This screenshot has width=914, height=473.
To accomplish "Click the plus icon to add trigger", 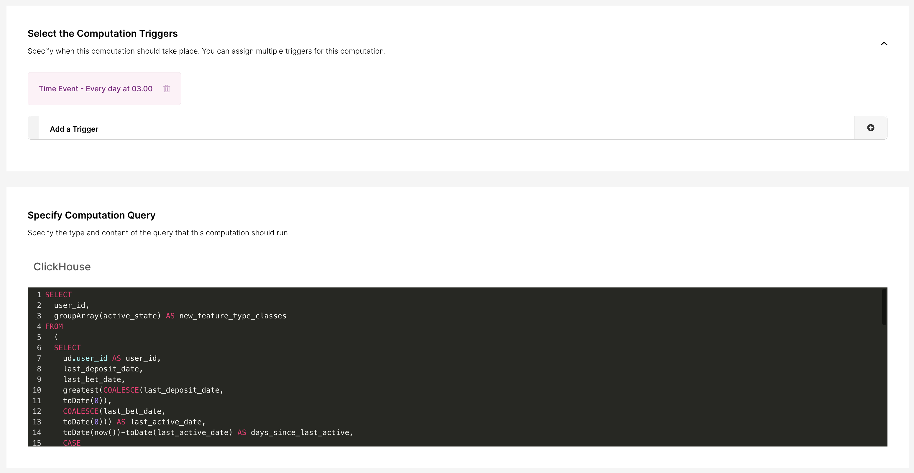I will pyautogui.click(x=870, y=128).
